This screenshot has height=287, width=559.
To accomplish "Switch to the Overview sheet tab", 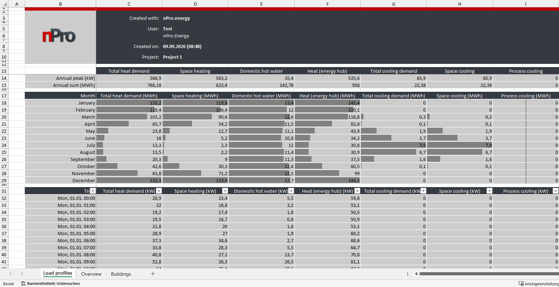I will coord(91,274).
